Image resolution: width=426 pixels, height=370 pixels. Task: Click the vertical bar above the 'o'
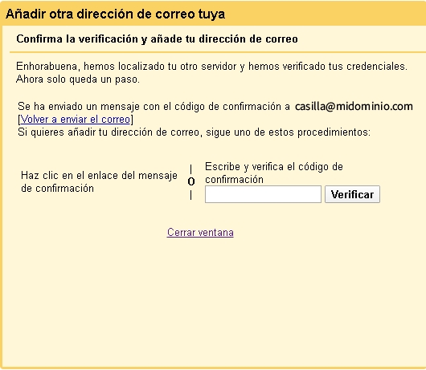pyautogui.click(x=191, y=169)
